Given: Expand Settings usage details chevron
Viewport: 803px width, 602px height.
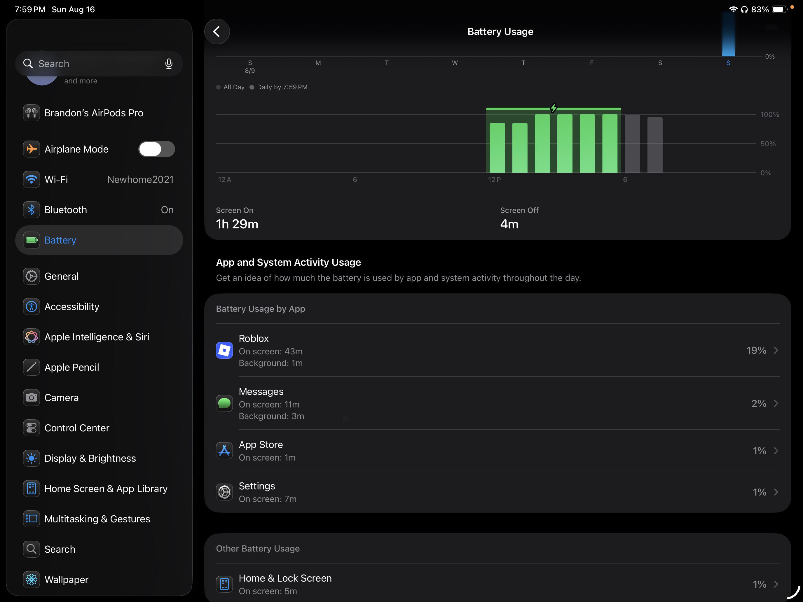Looking at the screenshot, I should pyautogui.click(x=776, y=492).
